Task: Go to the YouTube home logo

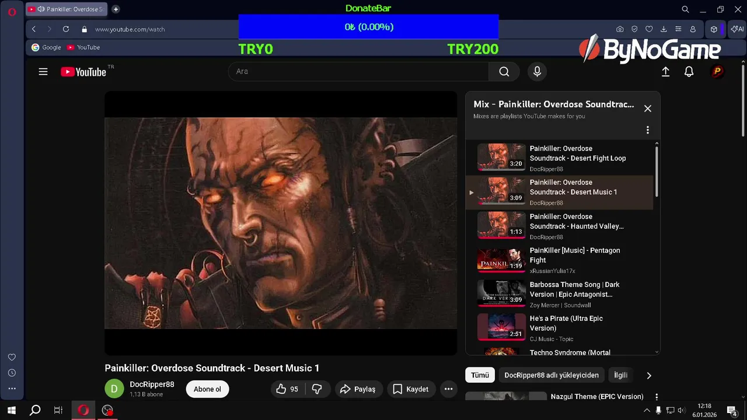Action: tap(83, 72)
